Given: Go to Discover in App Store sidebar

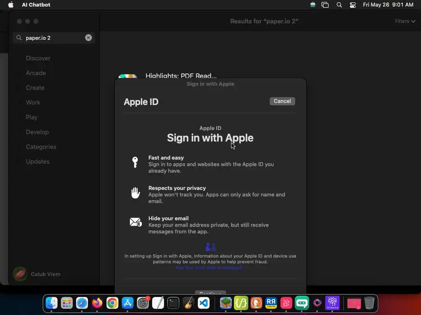Looking at the screenshot, I should [38, 58].
